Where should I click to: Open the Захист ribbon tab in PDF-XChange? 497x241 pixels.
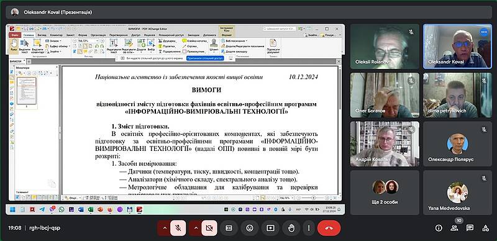click(70, 35)
